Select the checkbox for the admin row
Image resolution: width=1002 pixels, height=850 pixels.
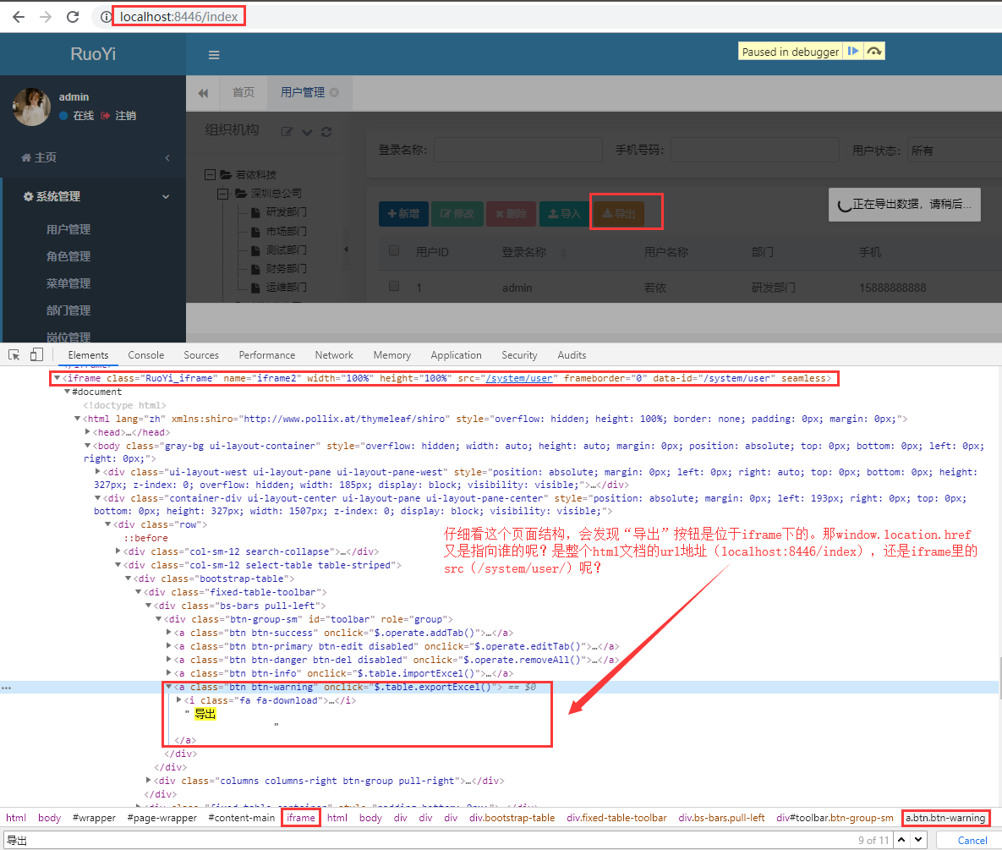pos(393,286)
